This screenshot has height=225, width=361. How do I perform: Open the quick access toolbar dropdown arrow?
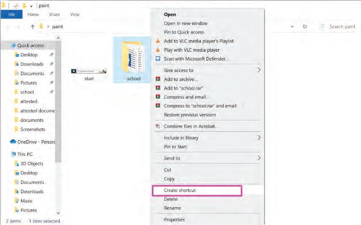(x=31, y=6)
